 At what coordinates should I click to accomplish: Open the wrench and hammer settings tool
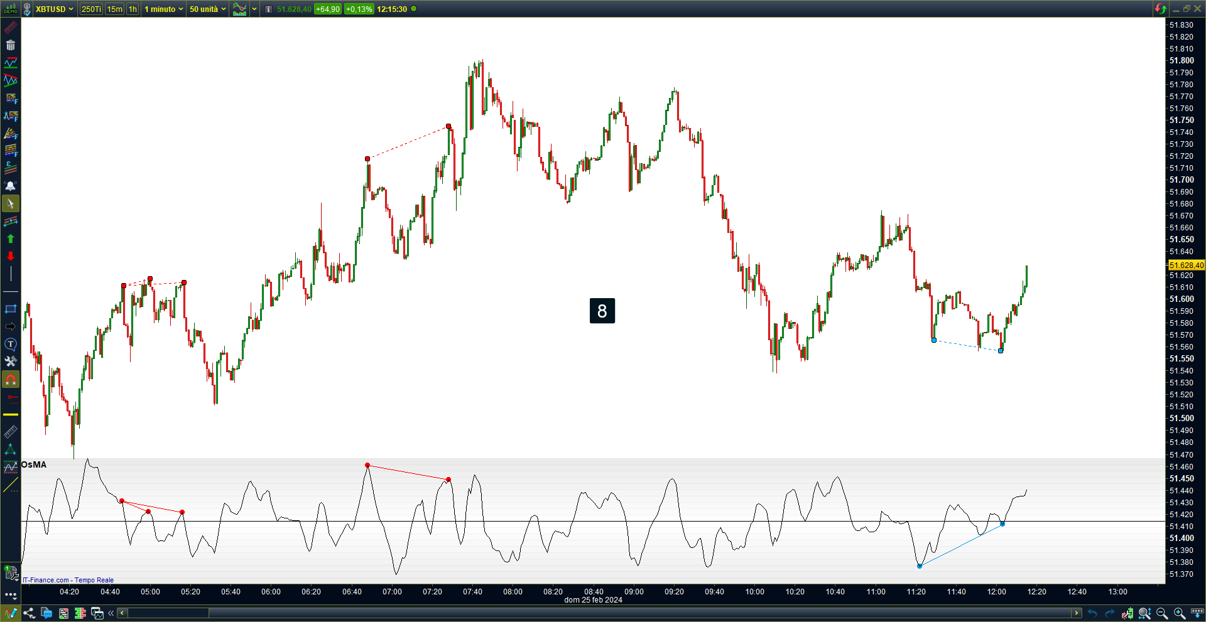click(x=11, y=362)
